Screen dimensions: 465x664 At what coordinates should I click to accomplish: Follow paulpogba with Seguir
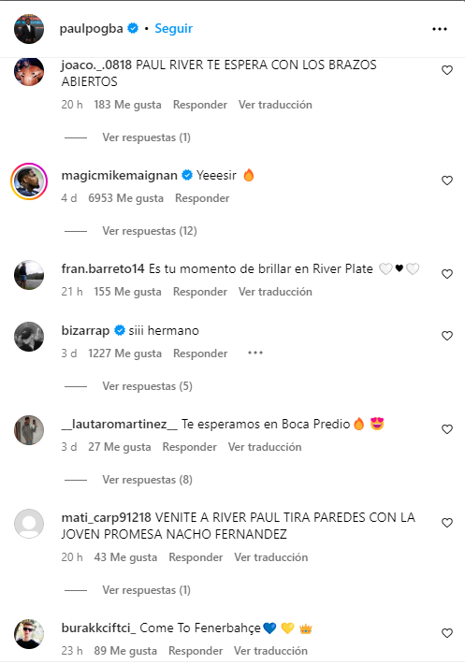click(x=174, y=28)
